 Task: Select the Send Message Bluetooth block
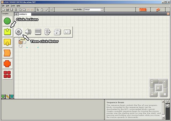[48, 32]
